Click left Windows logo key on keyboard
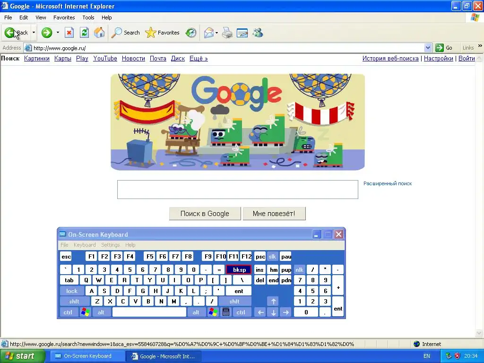This screenshot has height=363, width=484. (86, 312)
